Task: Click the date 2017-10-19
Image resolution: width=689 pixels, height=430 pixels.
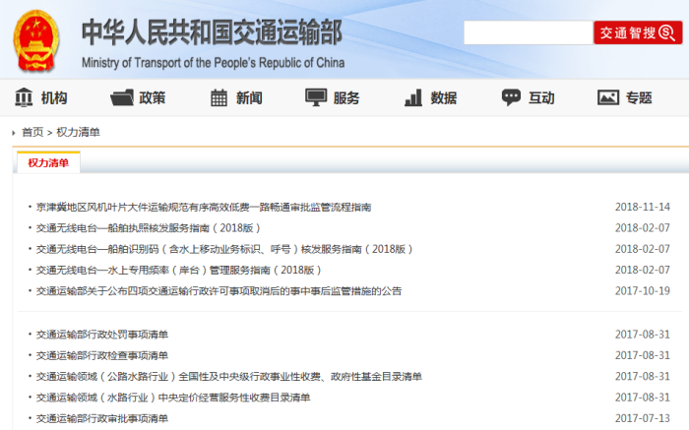Action: [643, 290]
